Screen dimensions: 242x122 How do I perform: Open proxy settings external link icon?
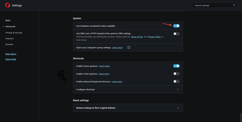point(129,48)
